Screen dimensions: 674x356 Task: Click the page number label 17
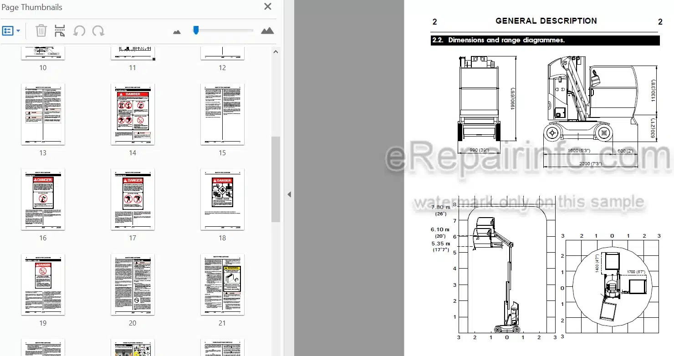(x=133, y=238)
